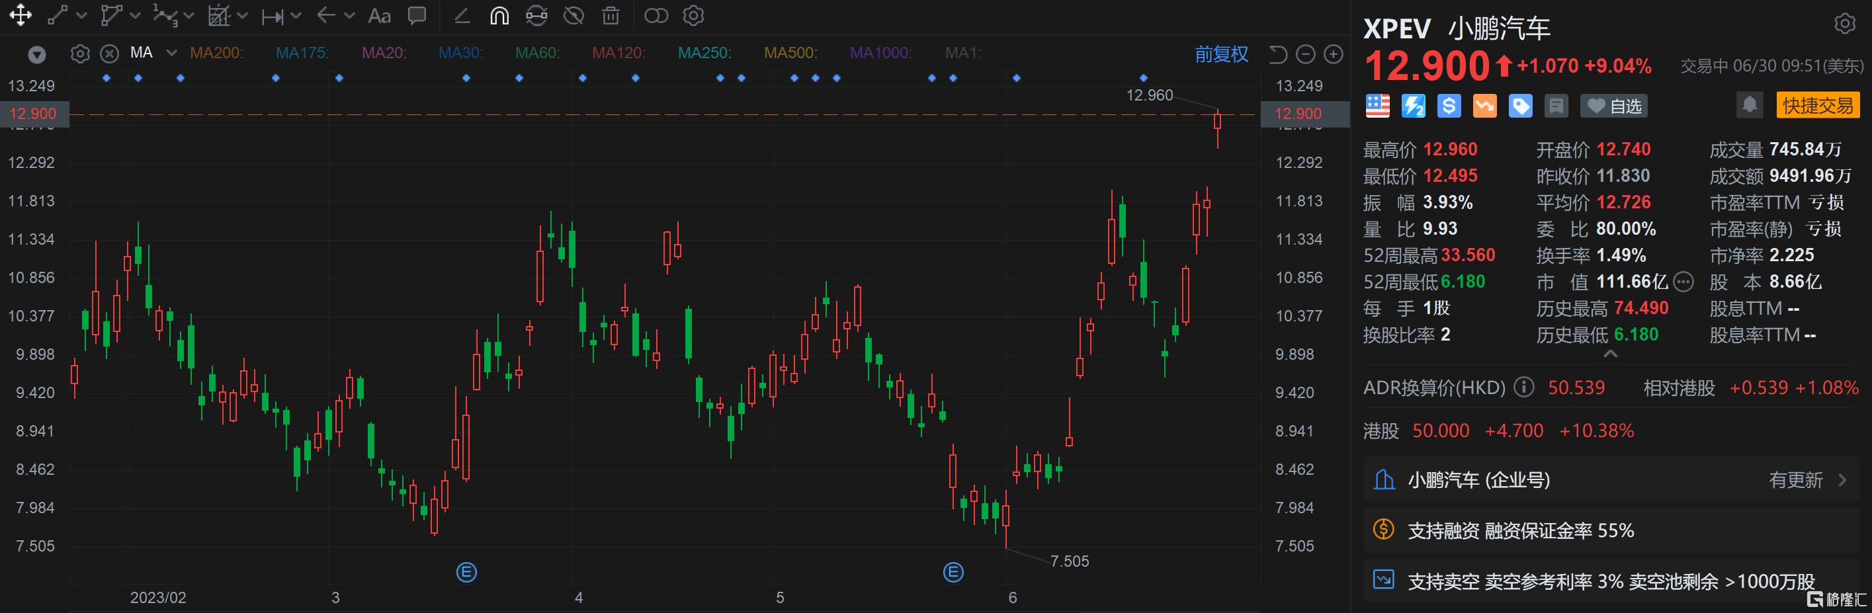The image size is (1872, 613).
Task: Click the blue dollar sign icon
Action: 1449,106
